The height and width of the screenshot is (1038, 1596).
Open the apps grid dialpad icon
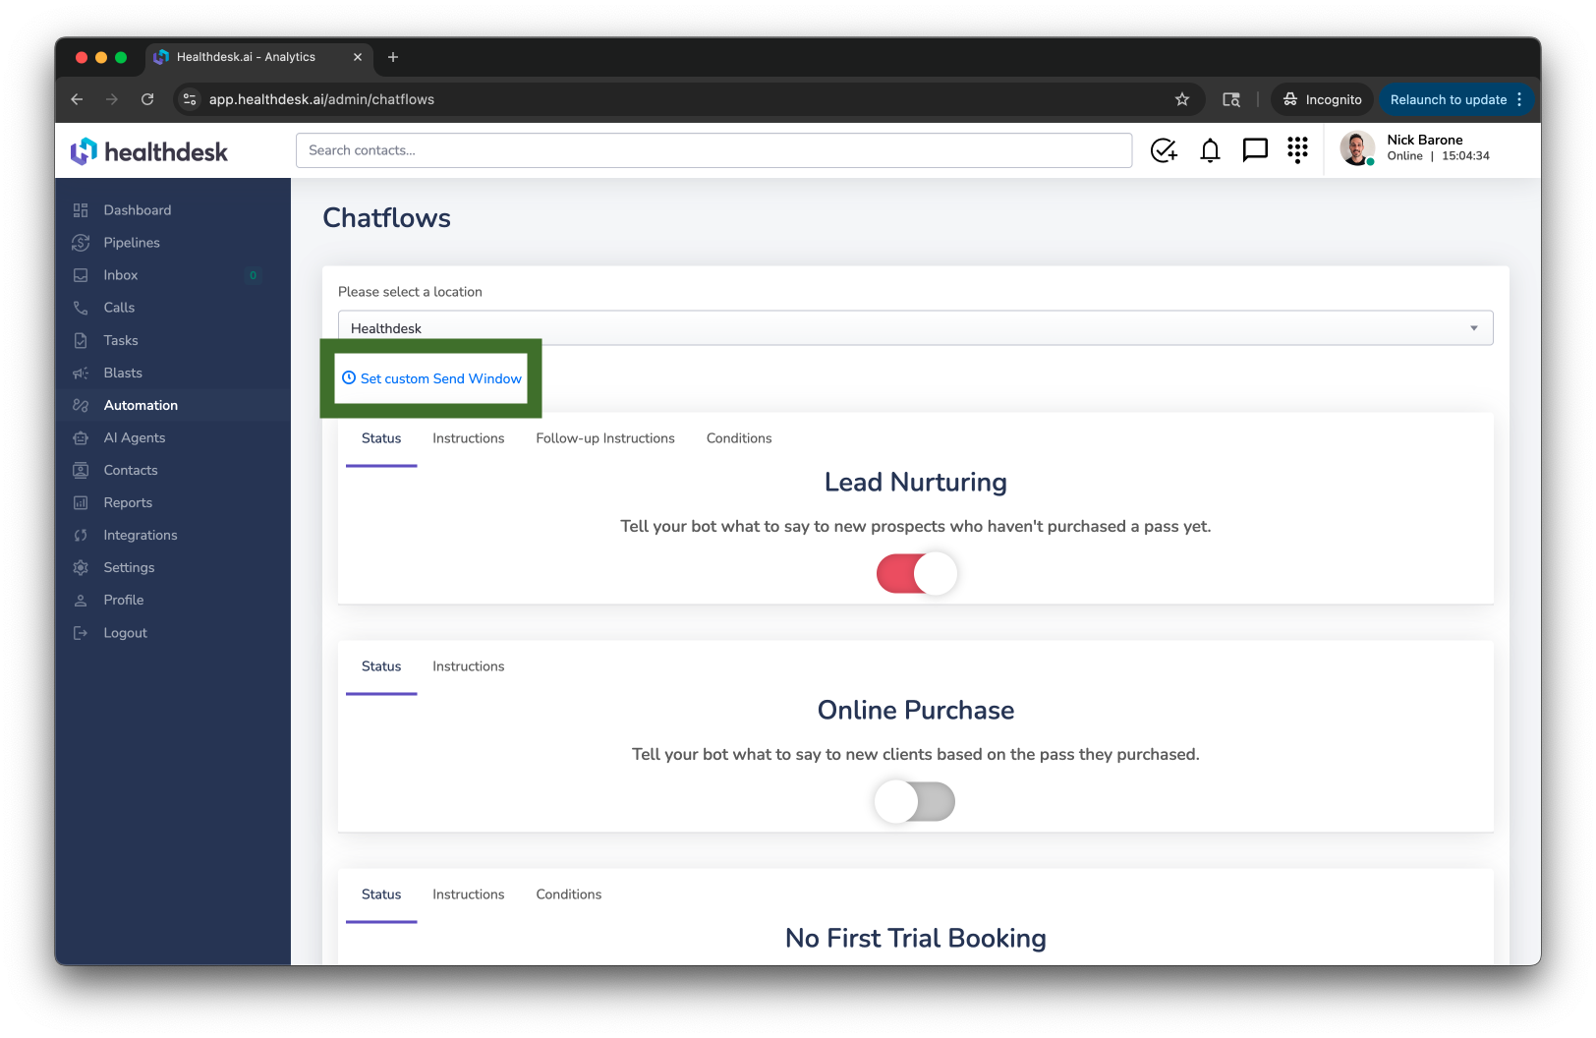(1297, 149)
